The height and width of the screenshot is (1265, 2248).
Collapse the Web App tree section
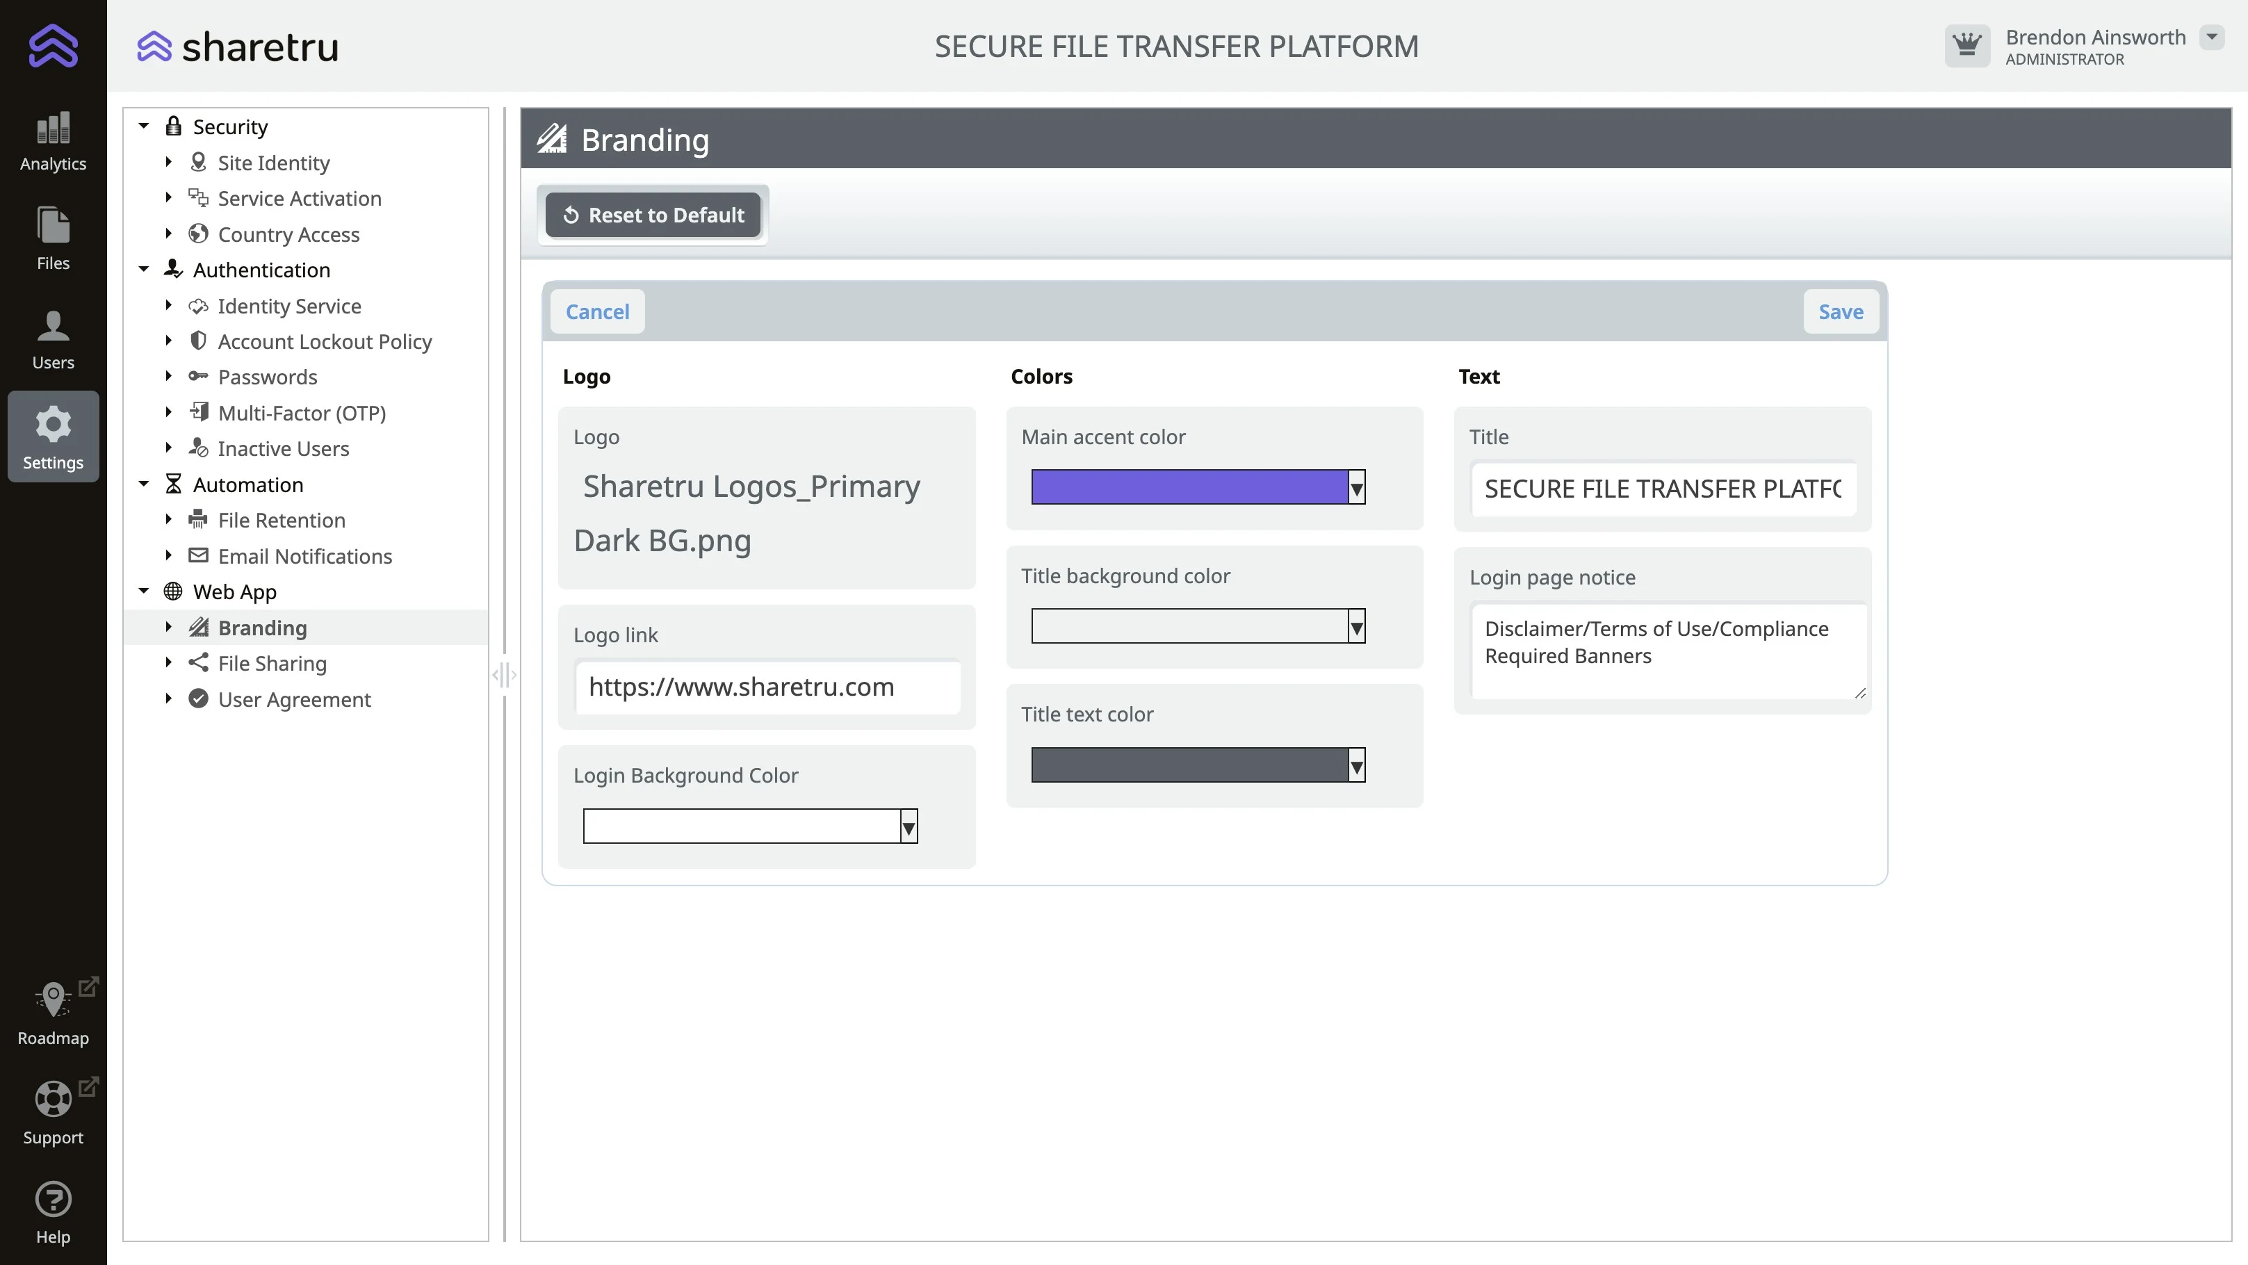tap(144, 591)
